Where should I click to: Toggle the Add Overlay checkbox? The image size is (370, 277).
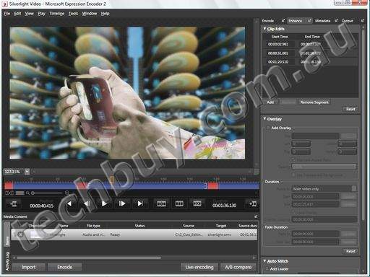tap(267, 128)
